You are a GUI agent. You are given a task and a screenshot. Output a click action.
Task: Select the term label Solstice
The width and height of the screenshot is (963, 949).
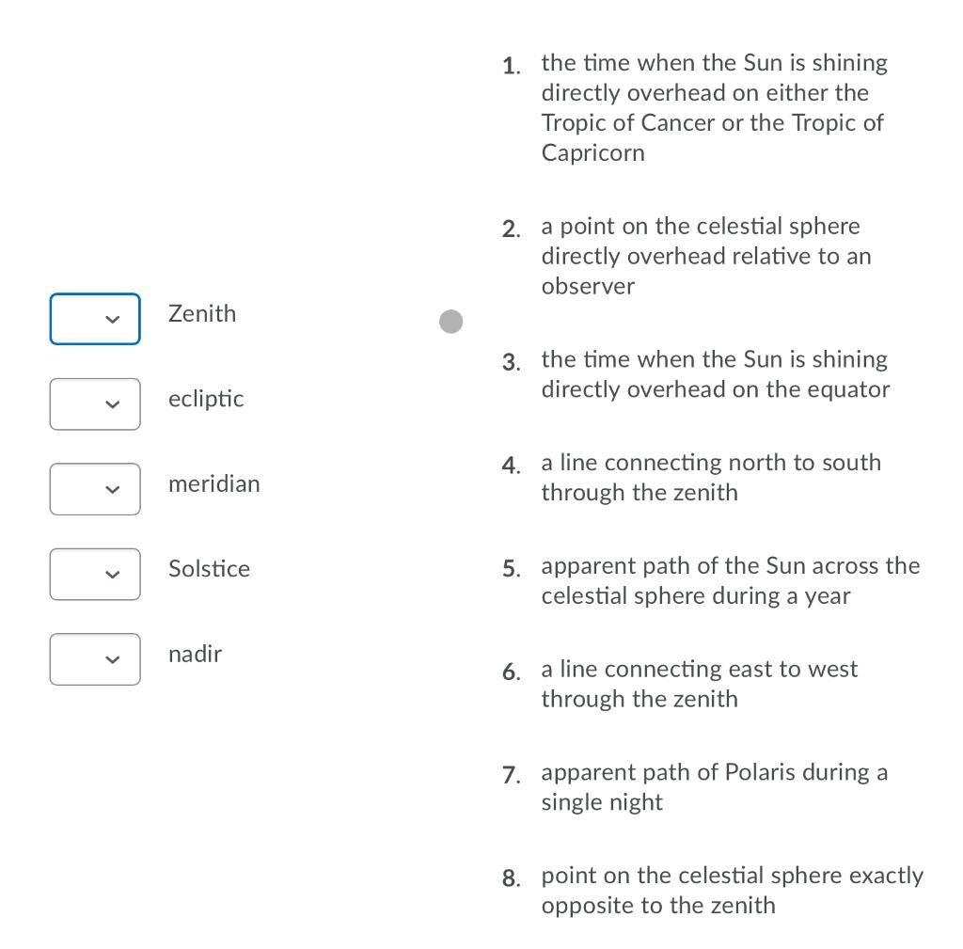(209, 568)
